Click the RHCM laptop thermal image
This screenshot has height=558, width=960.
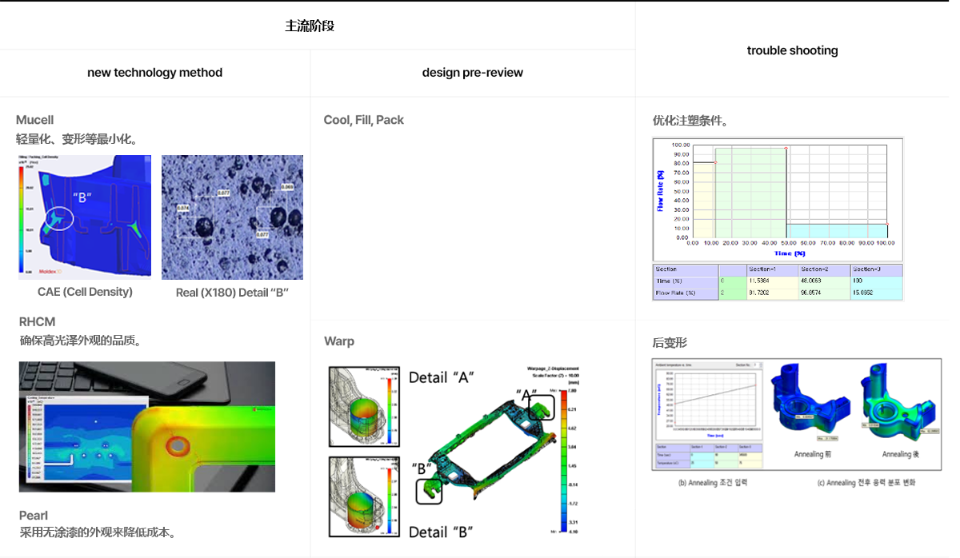click(x=147, y=426)
